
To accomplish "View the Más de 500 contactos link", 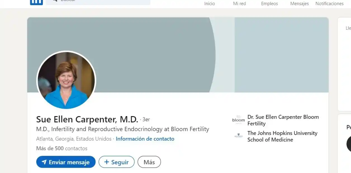I will (62, 148).
